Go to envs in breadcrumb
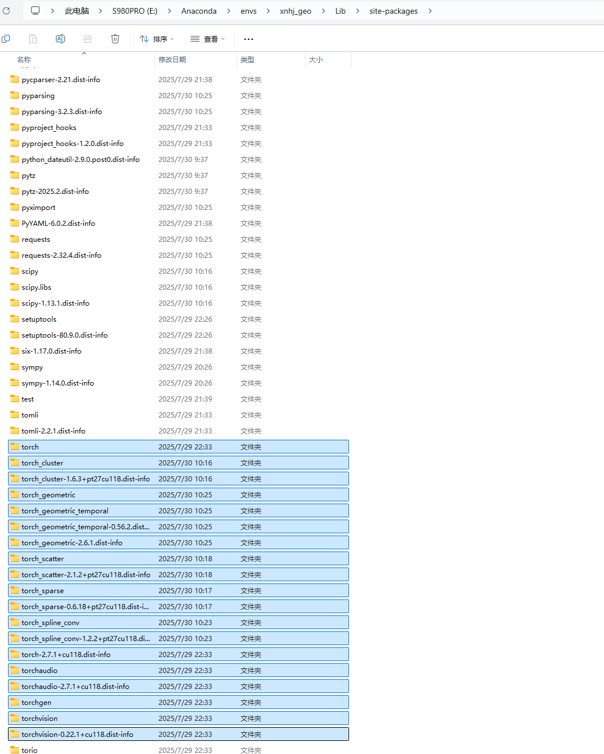Image resolution: width=604 pixels, height=754 pixels. [249, 11]
